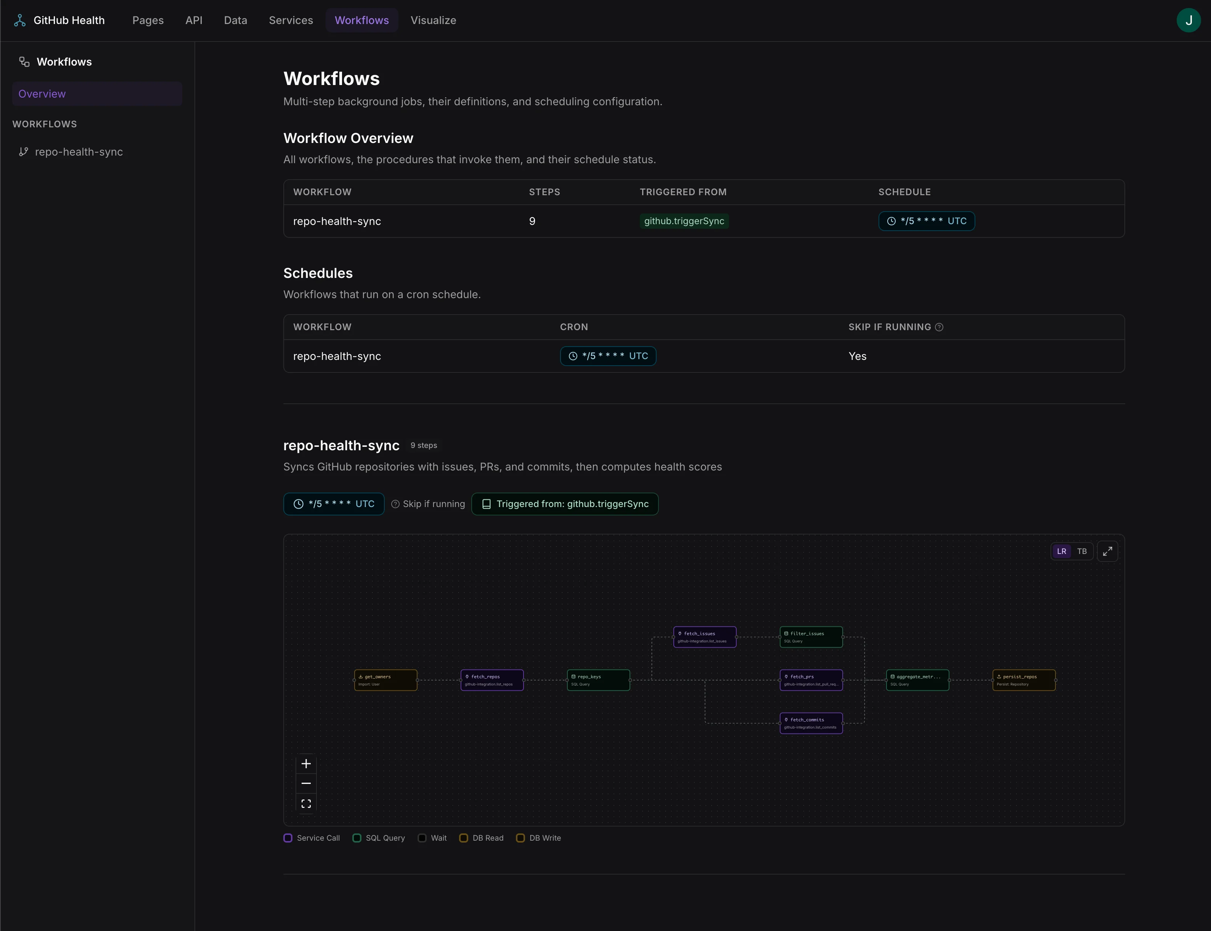Select the fetch_issues service node

click(705, 637)
